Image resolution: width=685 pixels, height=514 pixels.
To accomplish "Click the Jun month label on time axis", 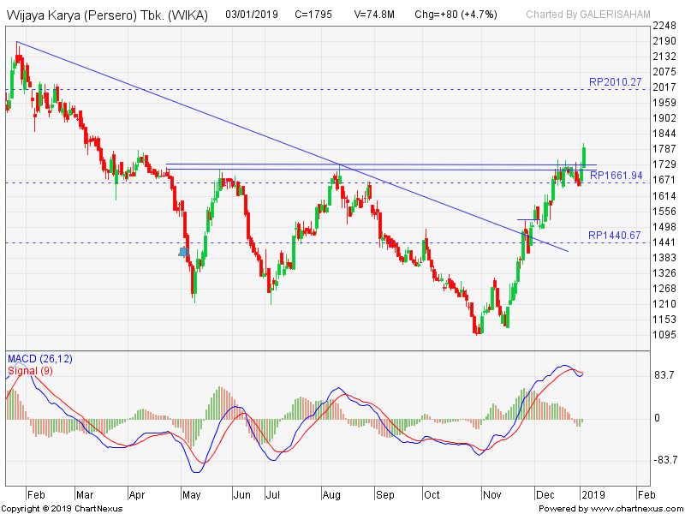I will point(241,495).
